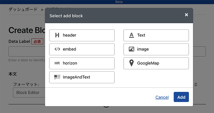This screenshot has height=113, width=214.
Task: Select the image block option
Action: (x=156, y=49)
